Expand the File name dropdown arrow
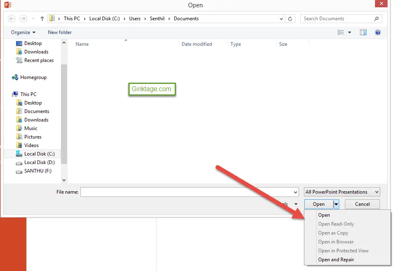 click(x=295, y=192)
